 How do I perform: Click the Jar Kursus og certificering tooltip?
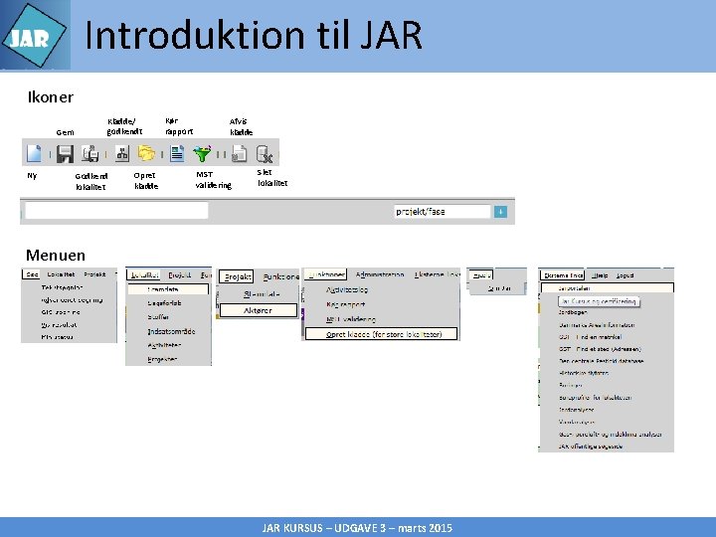[599, 301]
